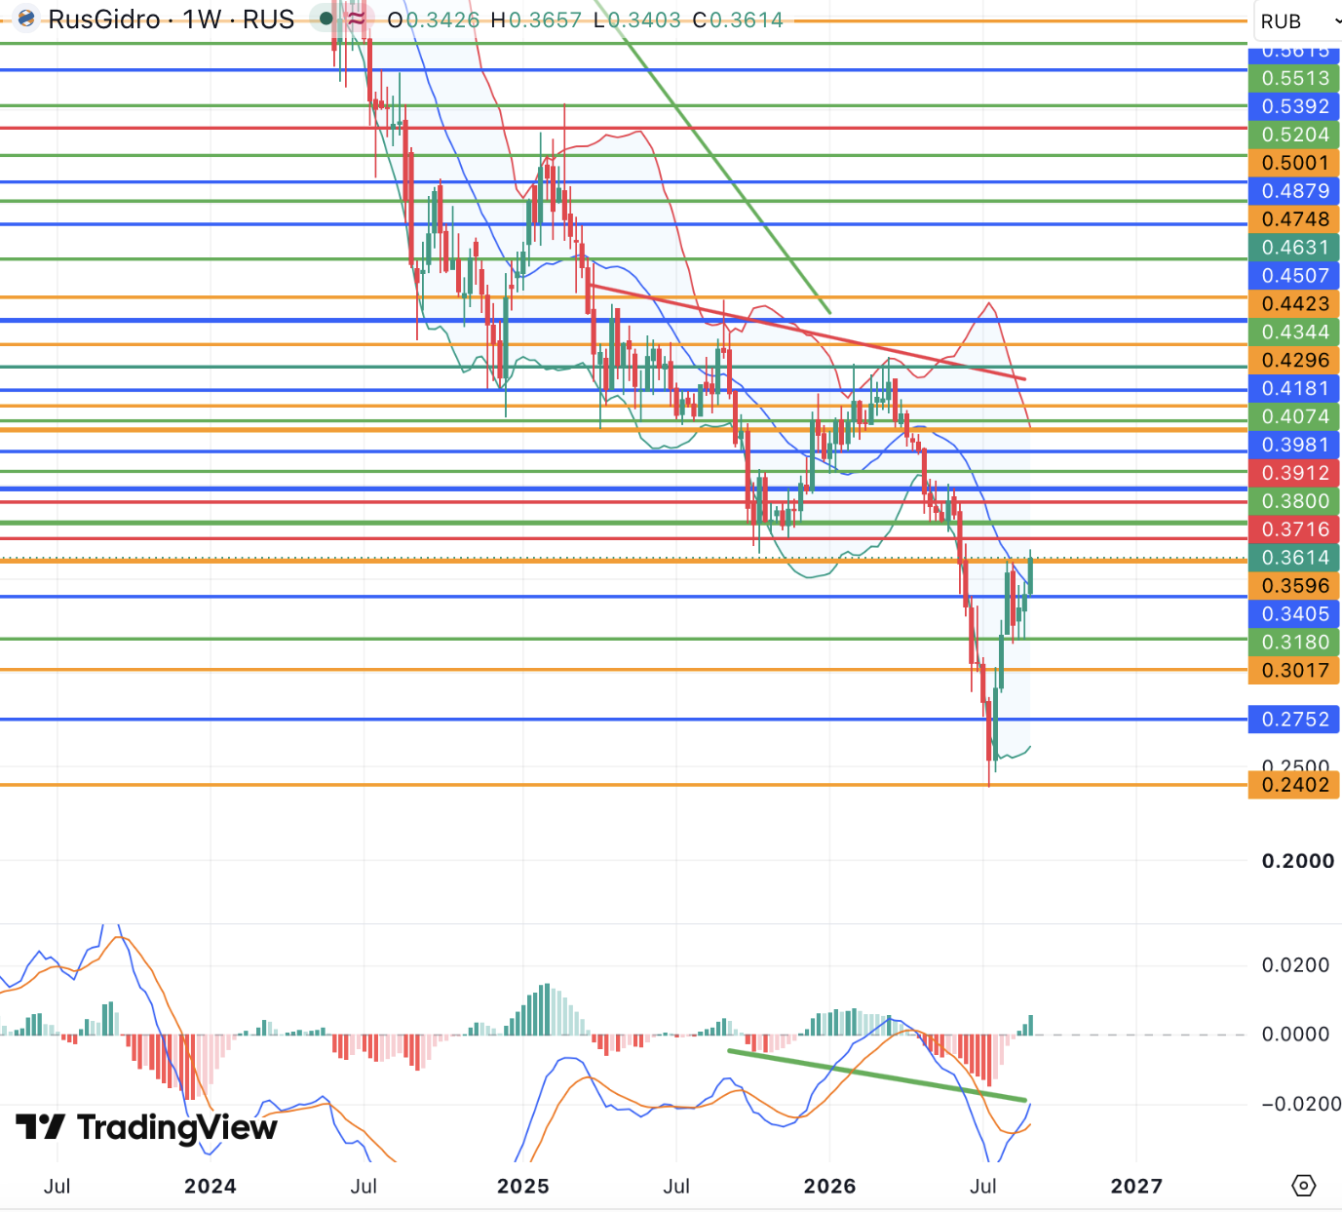Click the 0.2752 blue price label
The image size is (1342, 1212).
tap(1295, 721)
